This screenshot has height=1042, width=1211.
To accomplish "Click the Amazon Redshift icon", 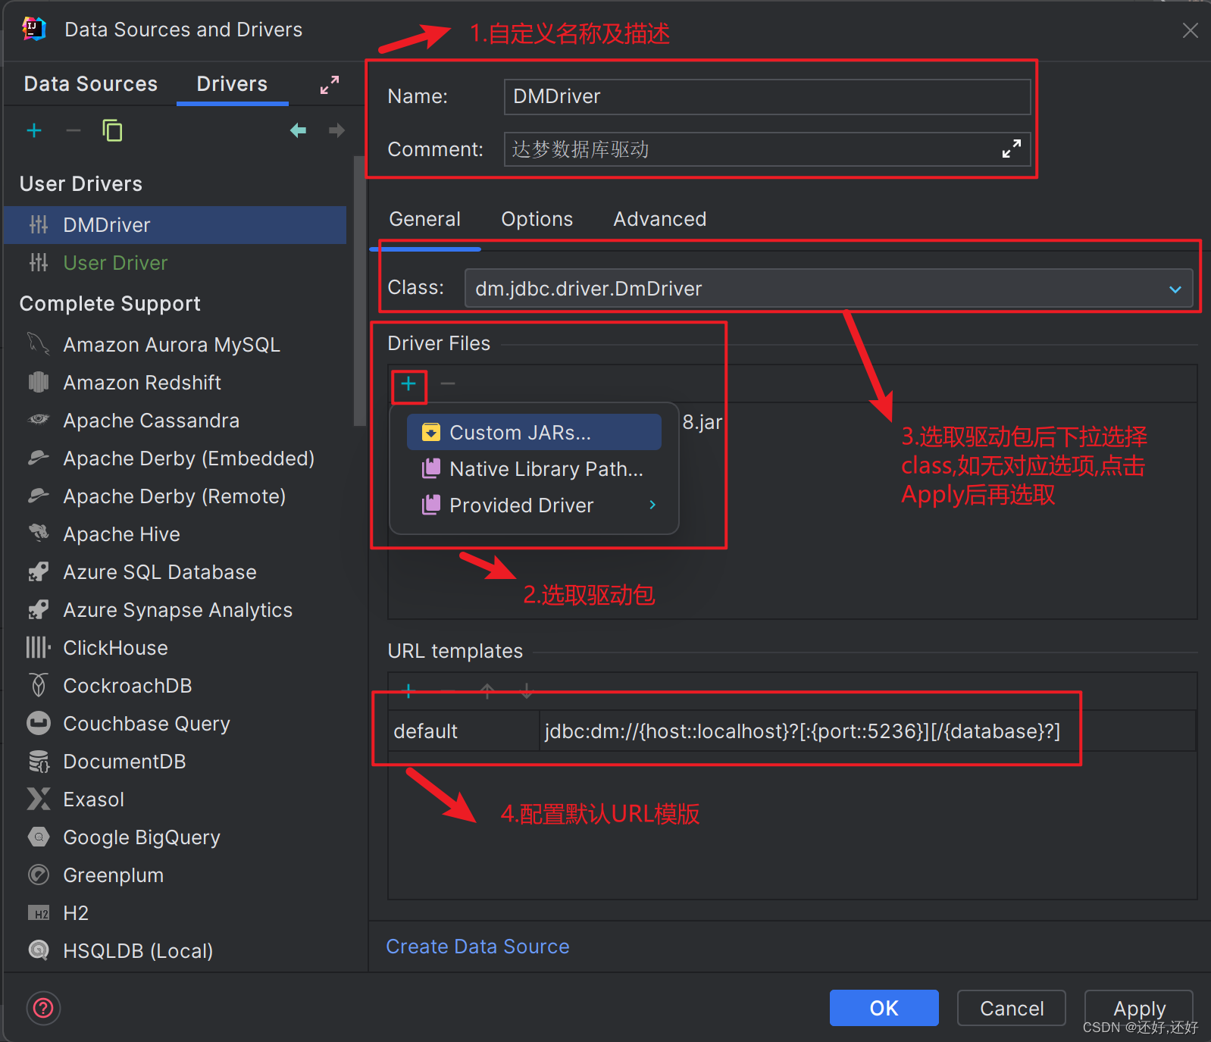I will coord(39,382).
